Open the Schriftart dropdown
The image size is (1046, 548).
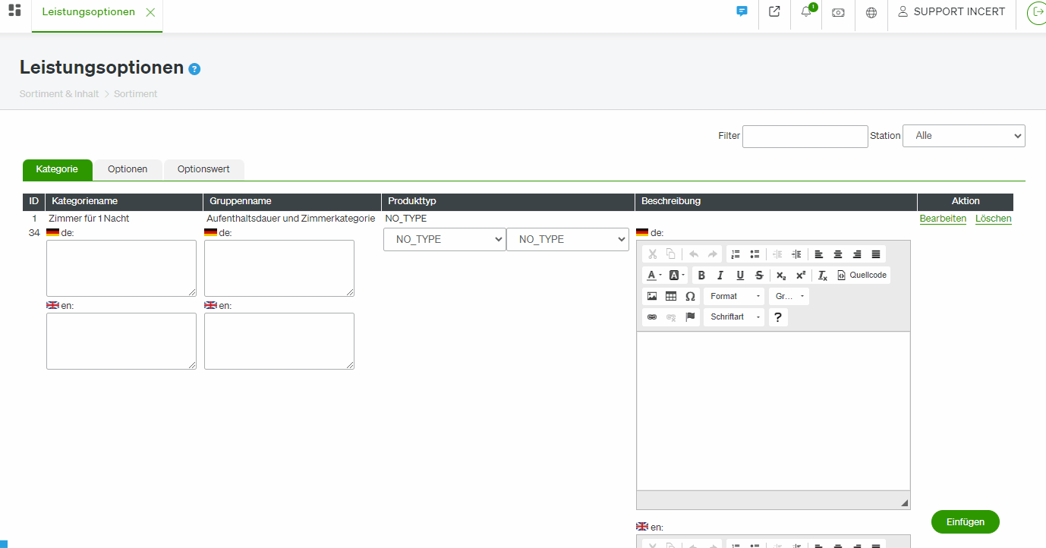(x=733, y=317)
